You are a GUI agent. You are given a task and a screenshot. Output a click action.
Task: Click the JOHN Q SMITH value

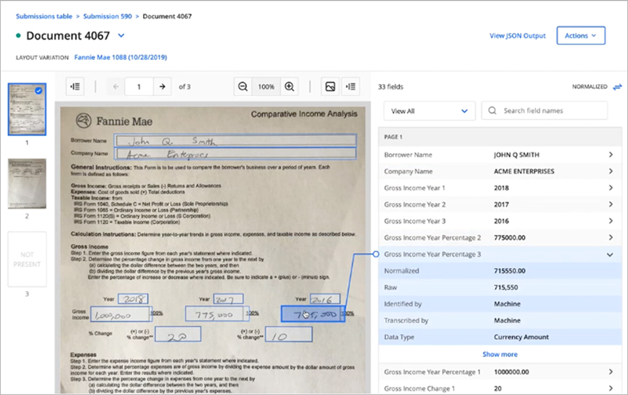(516, 154)
